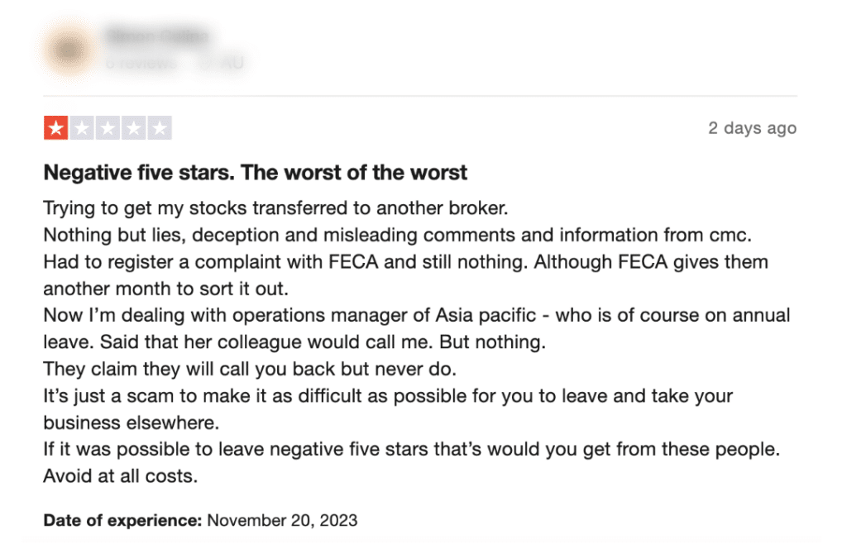Click the red first rating star
847x554 pixels.
coord(55,128)
